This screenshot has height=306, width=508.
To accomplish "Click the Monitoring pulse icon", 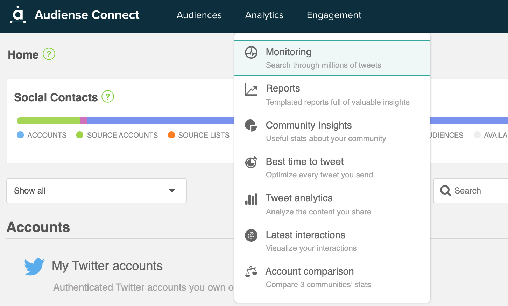I will coord(251,52).
